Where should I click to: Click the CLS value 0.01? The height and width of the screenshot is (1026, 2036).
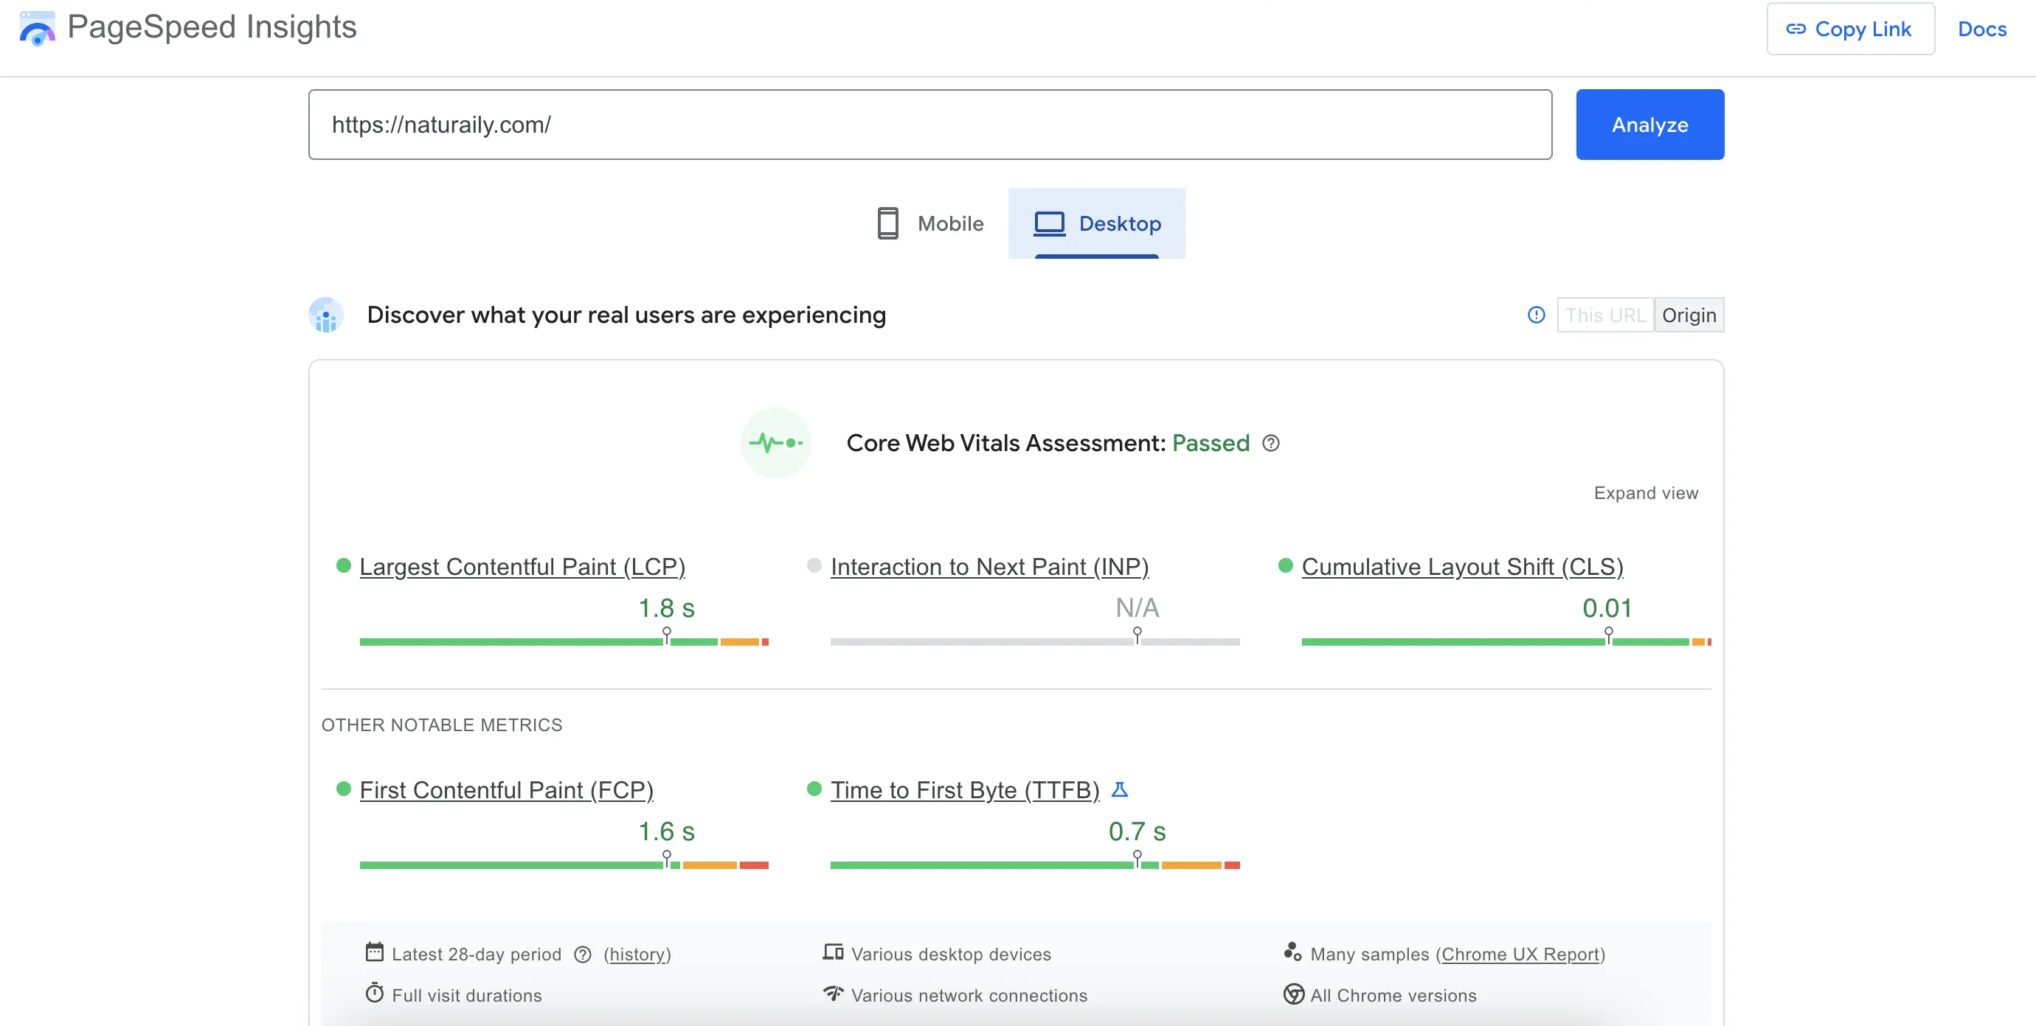click(x=1607, y=608)
